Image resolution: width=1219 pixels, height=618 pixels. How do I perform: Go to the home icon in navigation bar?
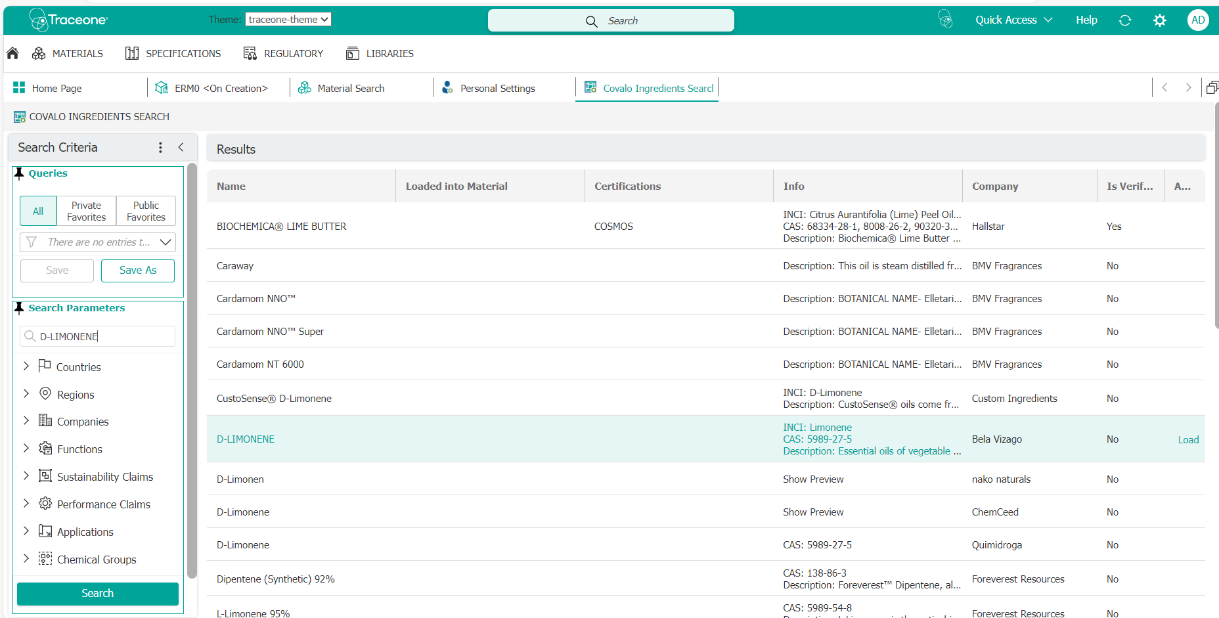(x=12, y=53)
